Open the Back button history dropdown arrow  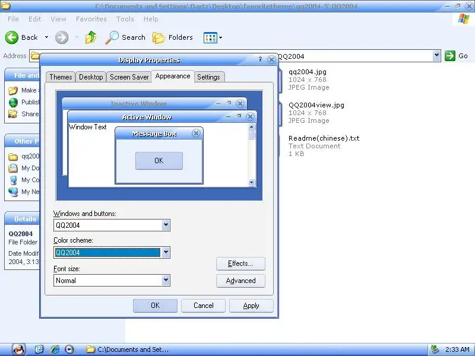pyautogui.click(x=46, y=37)
